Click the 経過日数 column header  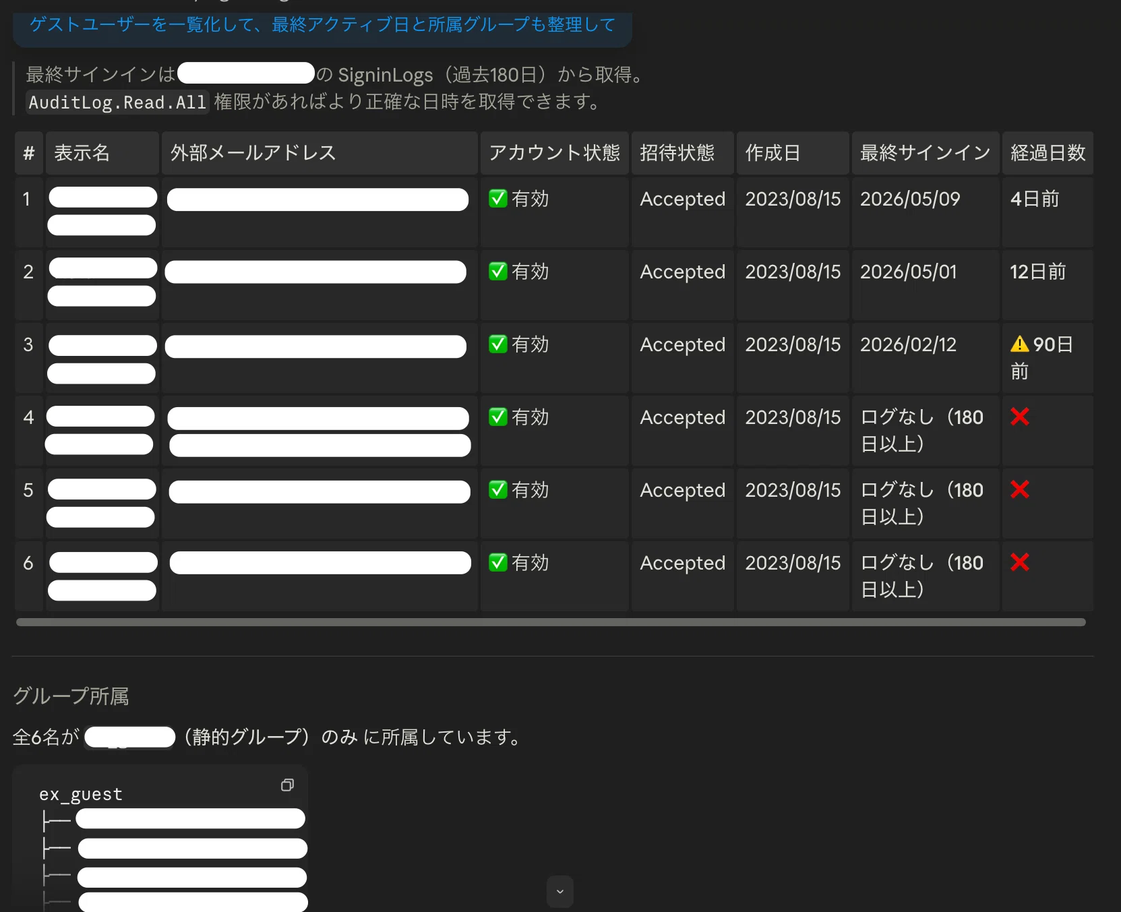click(1048, 153)
